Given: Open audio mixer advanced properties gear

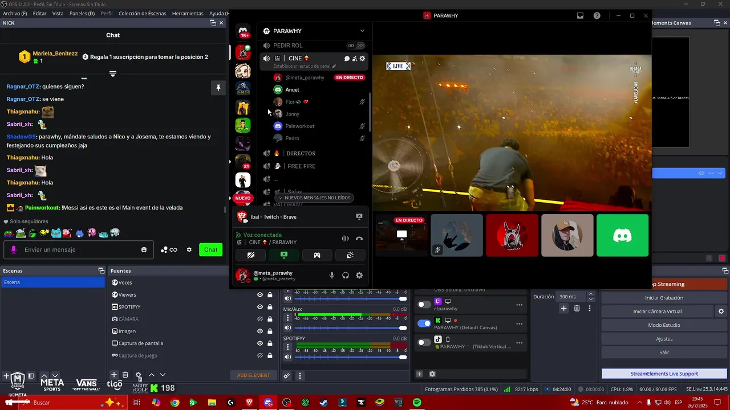Looking at the screenshot, I should click(x=287, y=376).
